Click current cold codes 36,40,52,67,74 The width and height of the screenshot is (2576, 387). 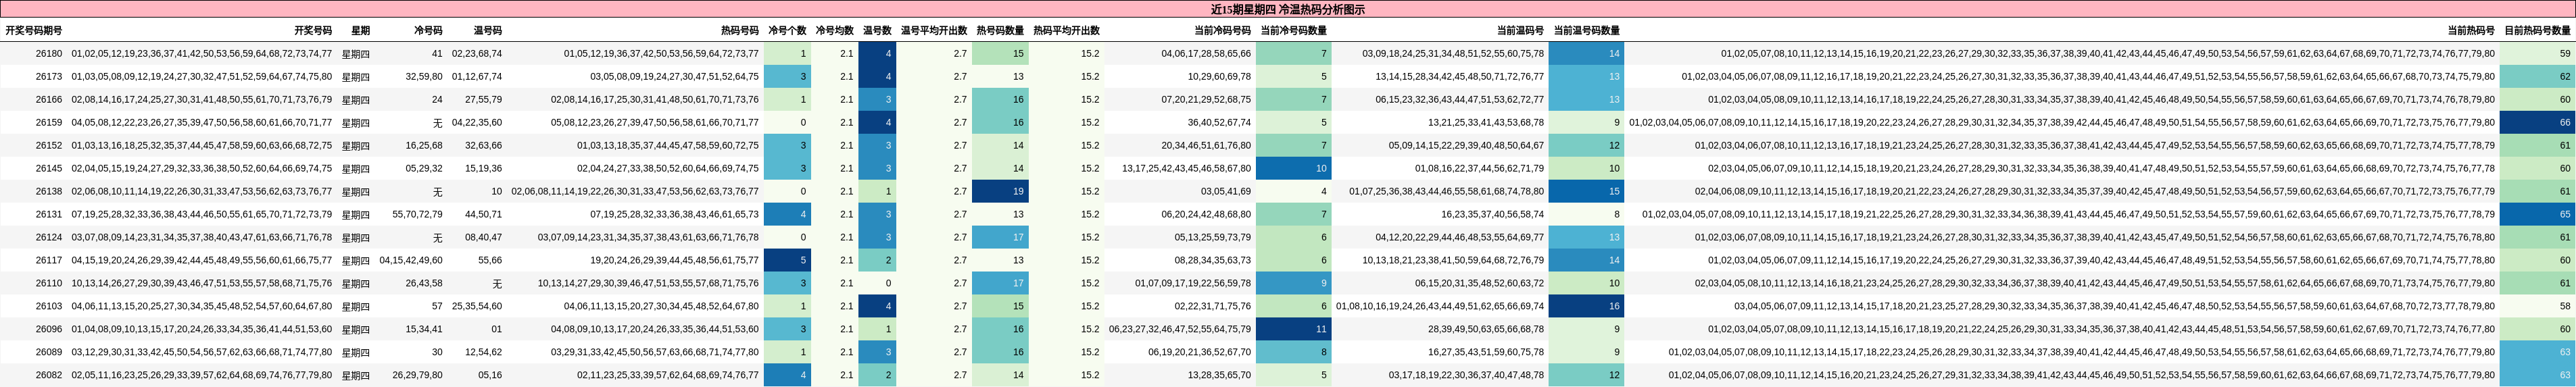pyautogui.click(x=1219, y=123)
